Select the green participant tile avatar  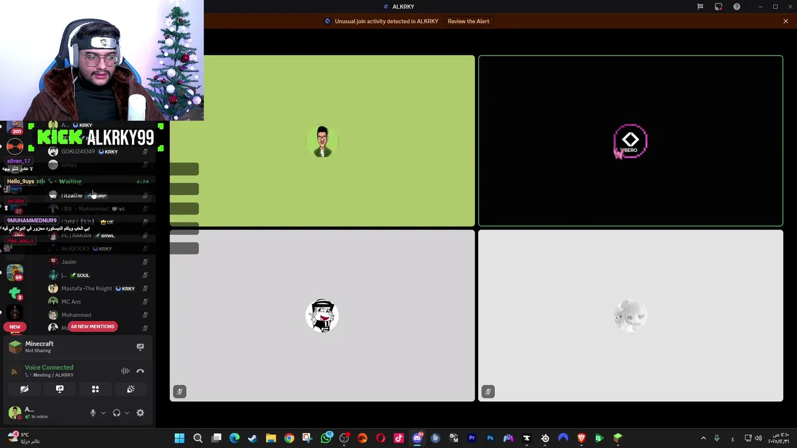point(323,141)
